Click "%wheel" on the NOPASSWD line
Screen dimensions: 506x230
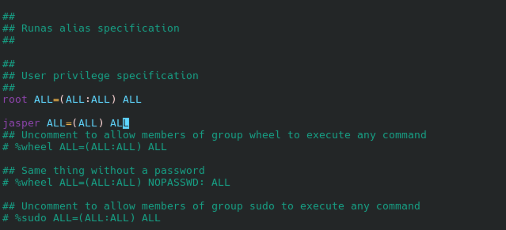(x=34, y=182)
